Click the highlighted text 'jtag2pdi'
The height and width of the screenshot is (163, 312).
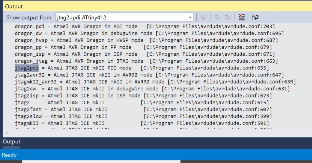[x=26, y=68]
